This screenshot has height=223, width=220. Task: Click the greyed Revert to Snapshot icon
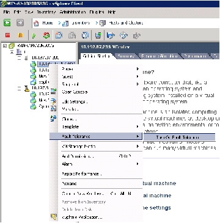click(72, 35)
